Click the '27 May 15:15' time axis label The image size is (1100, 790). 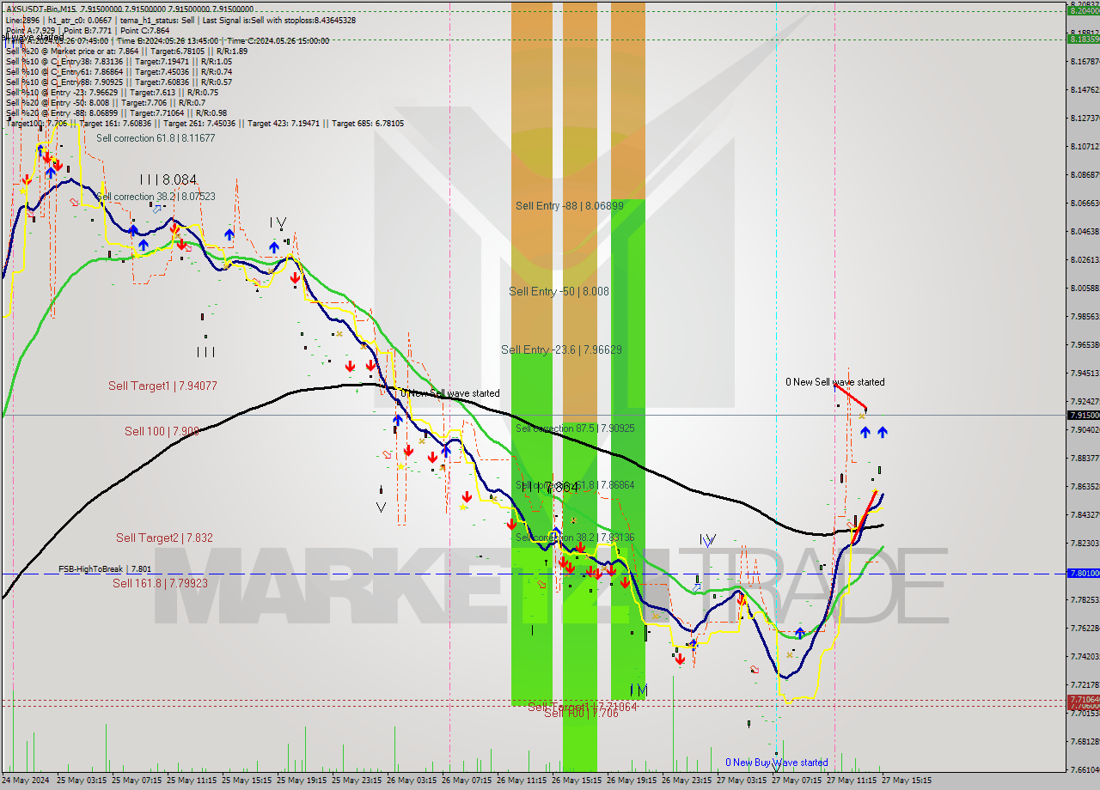point(906,781)
